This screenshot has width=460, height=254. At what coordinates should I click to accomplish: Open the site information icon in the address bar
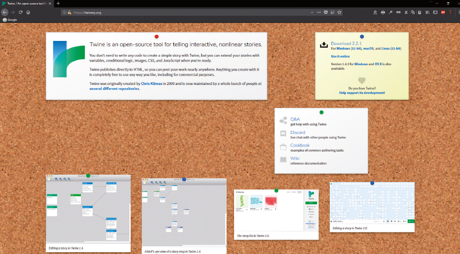pyautogui.click(x=64, y=12)
